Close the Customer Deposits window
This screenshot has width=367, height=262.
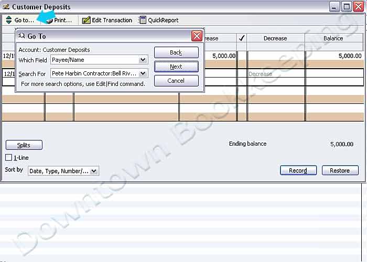[x=358, y=6]
